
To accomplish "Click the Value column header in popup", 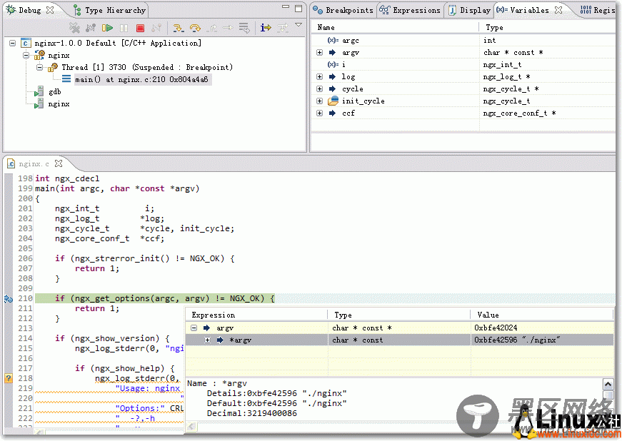I will coord(488,315).
